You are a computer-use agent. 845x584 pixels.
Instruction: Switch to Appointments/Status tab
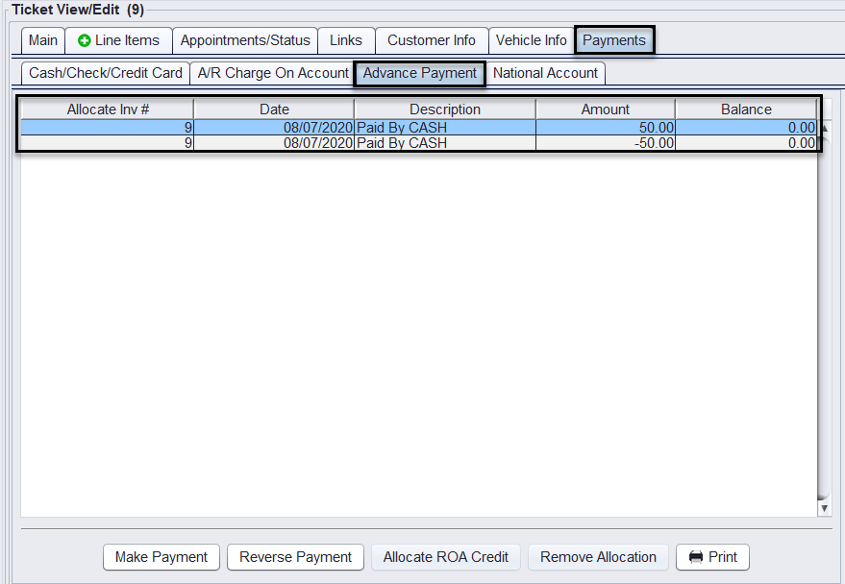click(245, 40)
